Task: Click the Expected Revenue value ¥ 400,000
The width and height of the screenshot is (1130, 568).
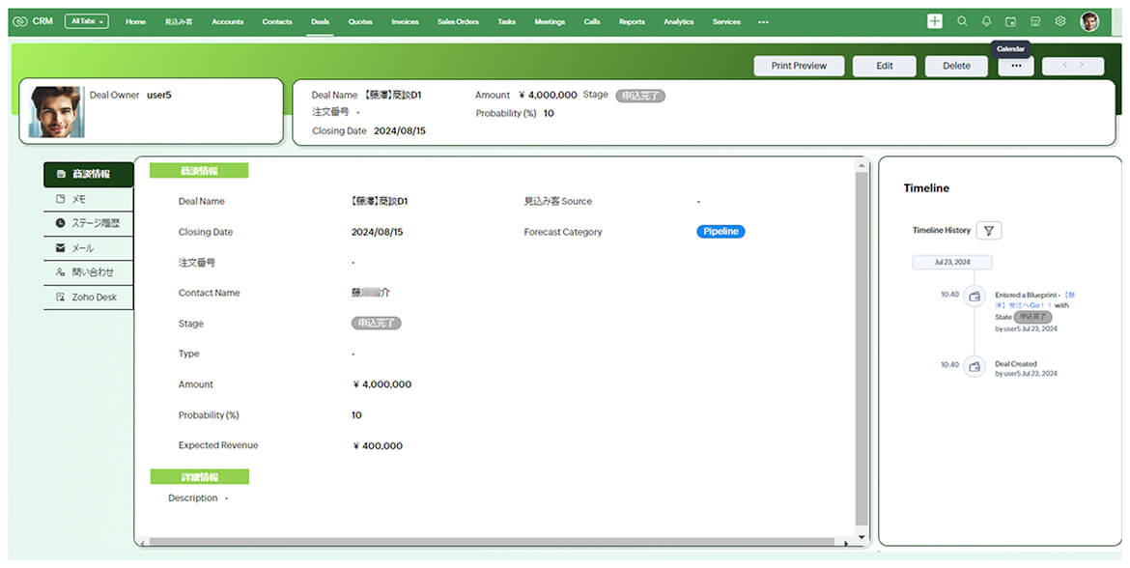Action: tap(378, 445)
